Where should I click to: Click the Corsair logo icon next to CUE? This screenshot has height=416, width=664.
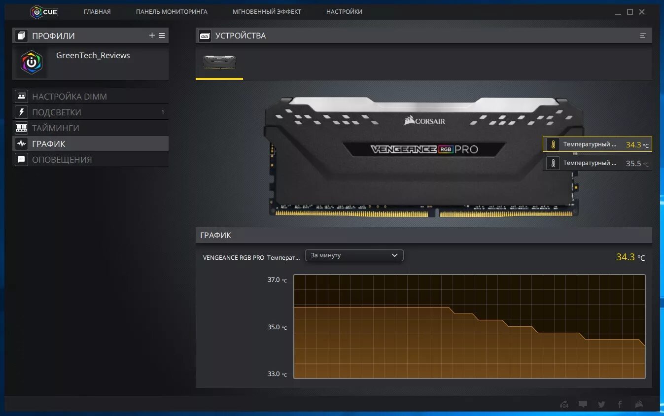(35, 11)
